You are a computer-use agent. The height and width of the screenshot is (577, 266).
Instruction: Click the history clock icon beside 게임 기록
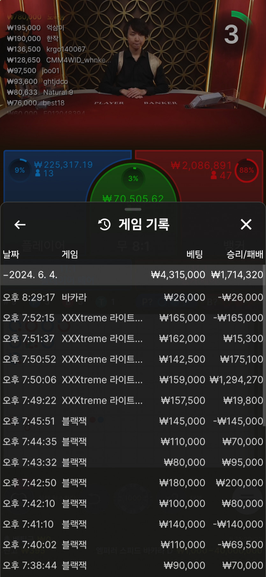point(104,224)
